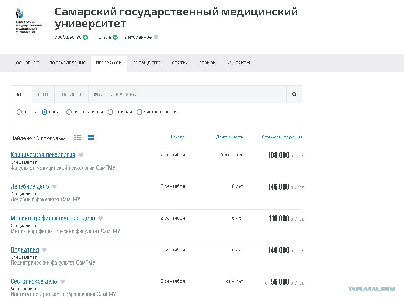Click the 1 отзыв link
The image size is (404, 299).
103,37
